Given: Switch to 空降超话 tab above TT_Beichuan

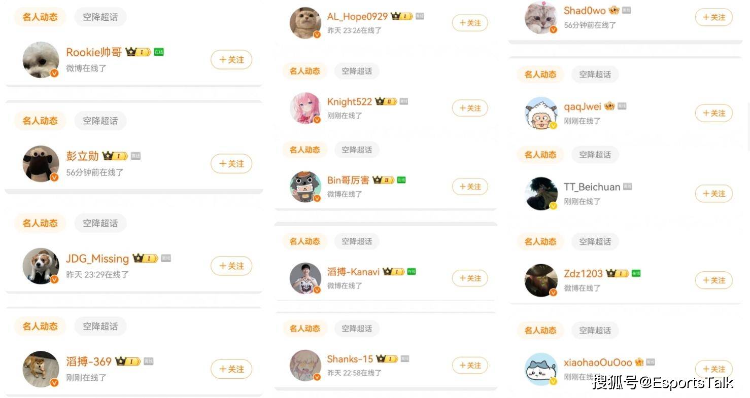Looking at the screenshot, I should 595,155.
